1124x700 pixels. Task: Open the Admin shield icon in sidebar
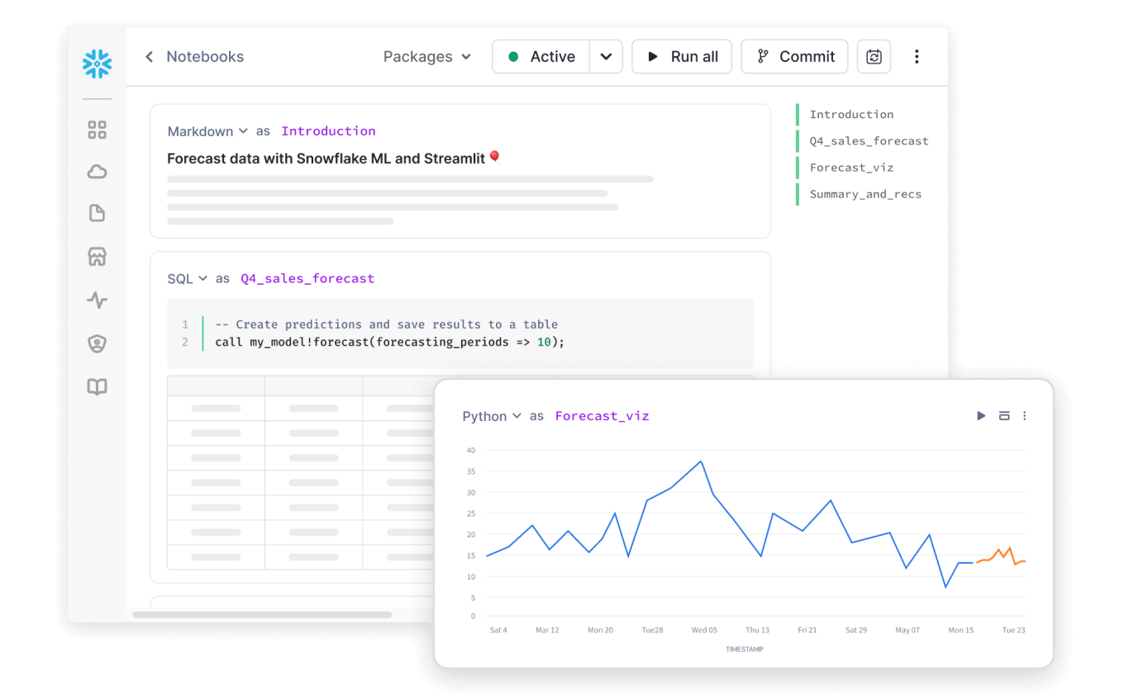pos(97,343)
